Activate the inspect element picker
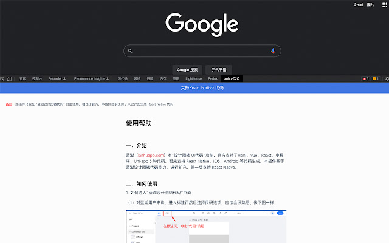389x243 pixels. (x=2, y=79)
